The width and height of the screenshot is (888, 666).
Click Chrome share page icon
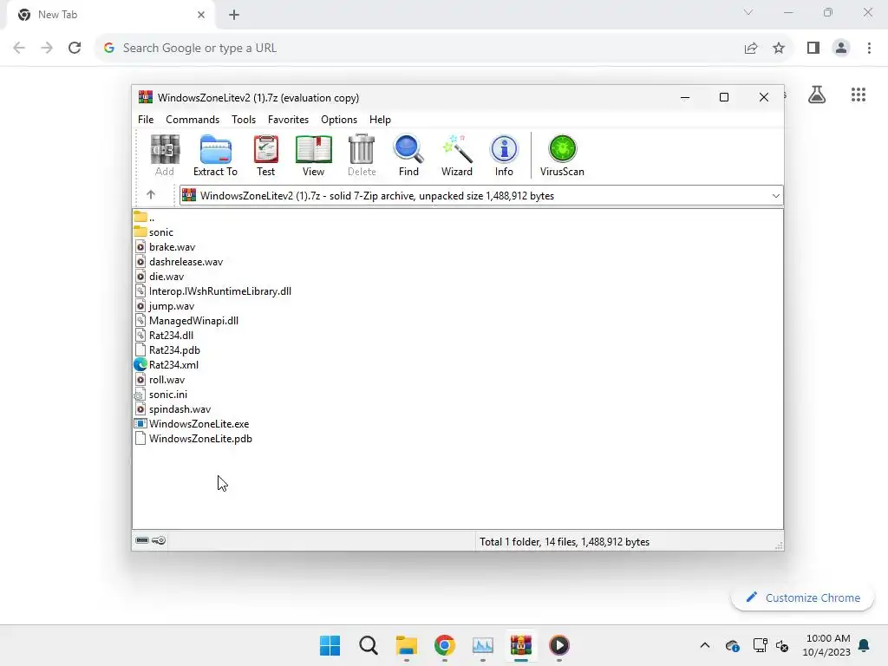tap(751, 49)
